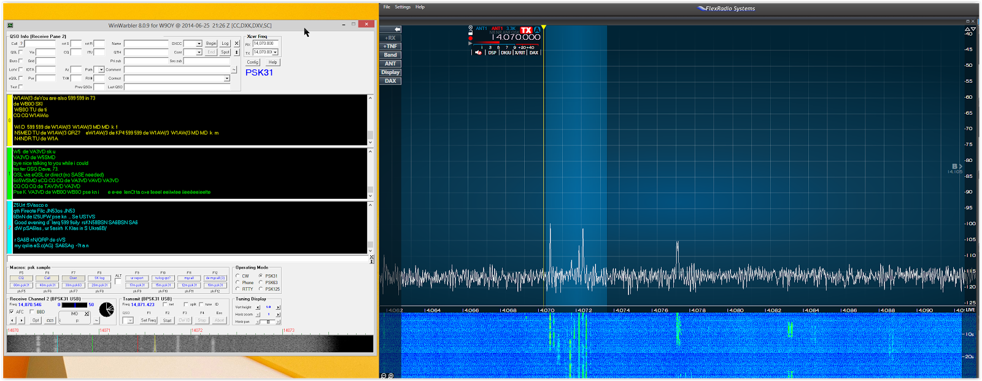Open the Cont dropdown
The height and width of the screenshot is (381, 982).
point(199,52)
